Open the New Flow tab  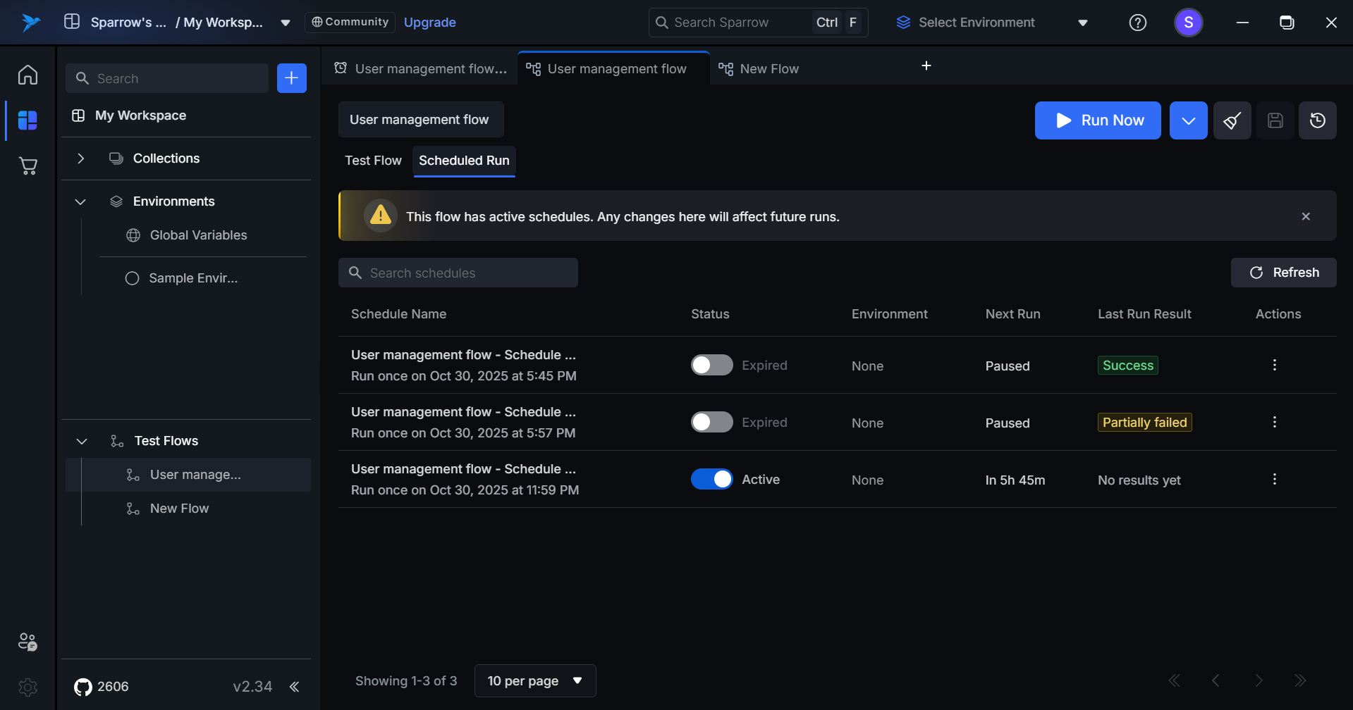click(769, 69)
